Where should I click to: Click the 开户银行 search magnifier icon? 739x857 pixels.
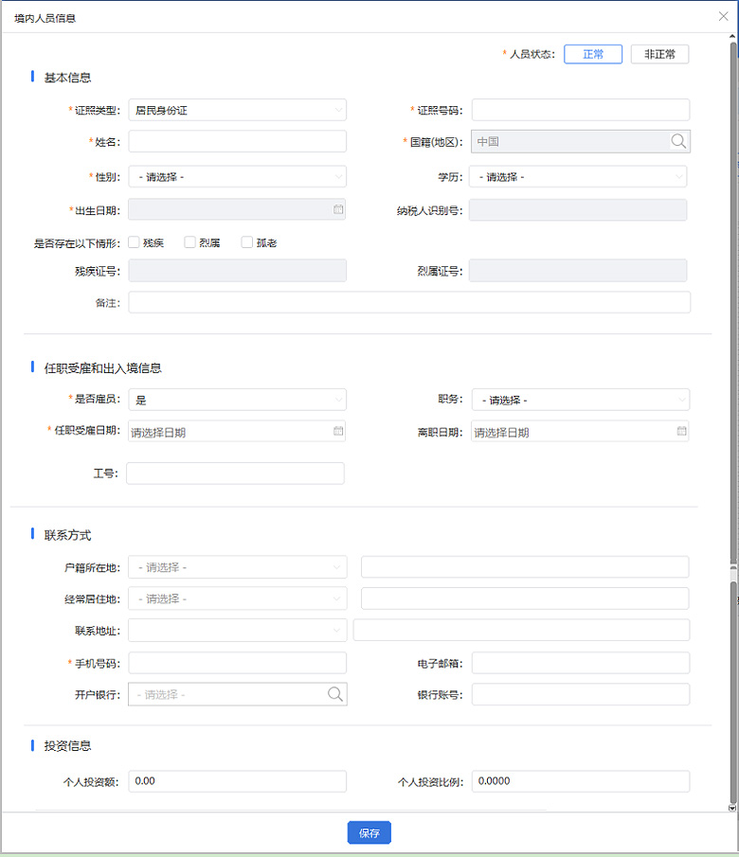click(x=335, y=694)
